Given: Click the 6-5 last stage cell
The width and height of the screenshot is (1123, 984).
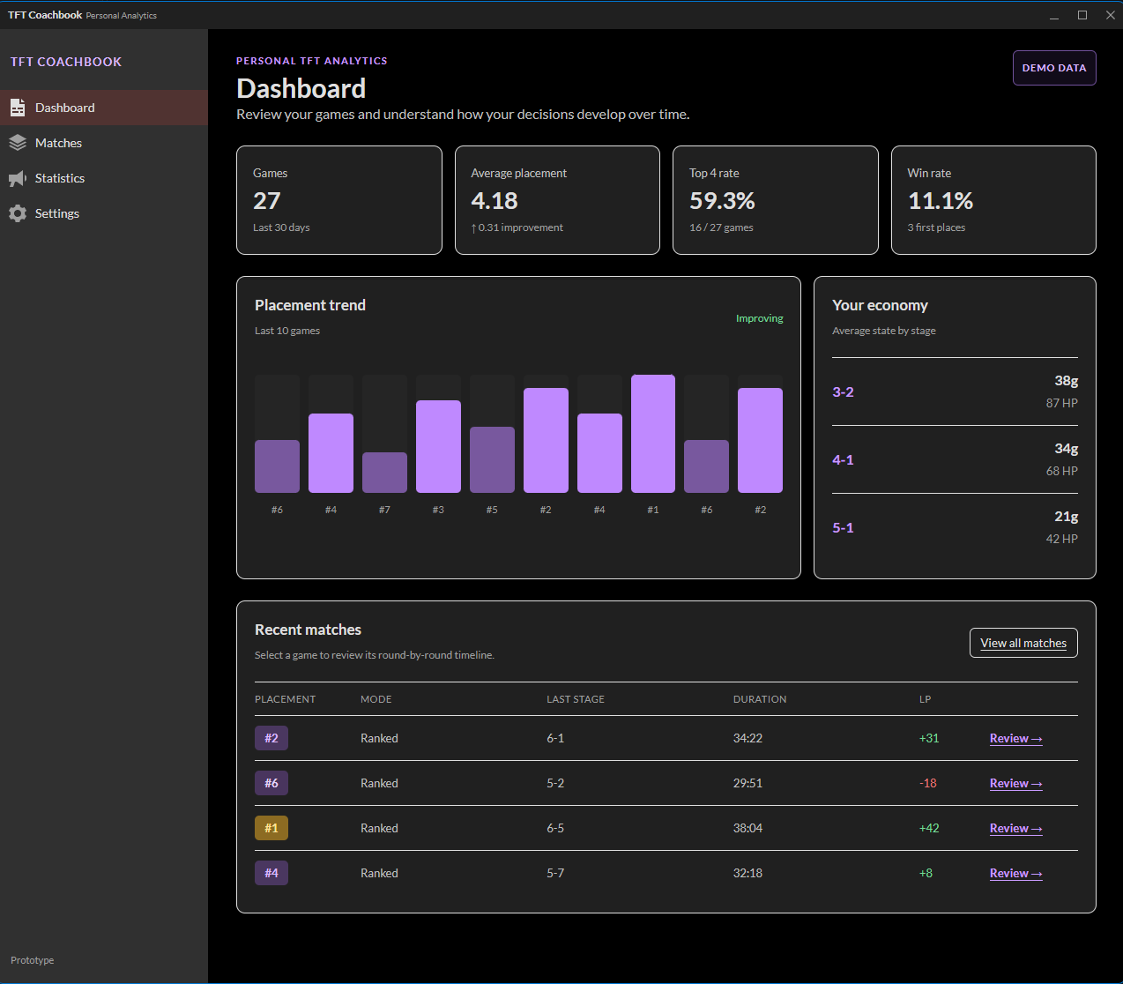Looking at the screenshot, I should 555,828.
